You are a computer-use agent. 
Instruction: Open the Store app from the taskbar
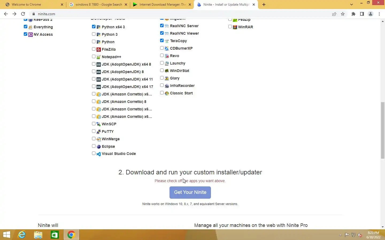coord(55,235)
